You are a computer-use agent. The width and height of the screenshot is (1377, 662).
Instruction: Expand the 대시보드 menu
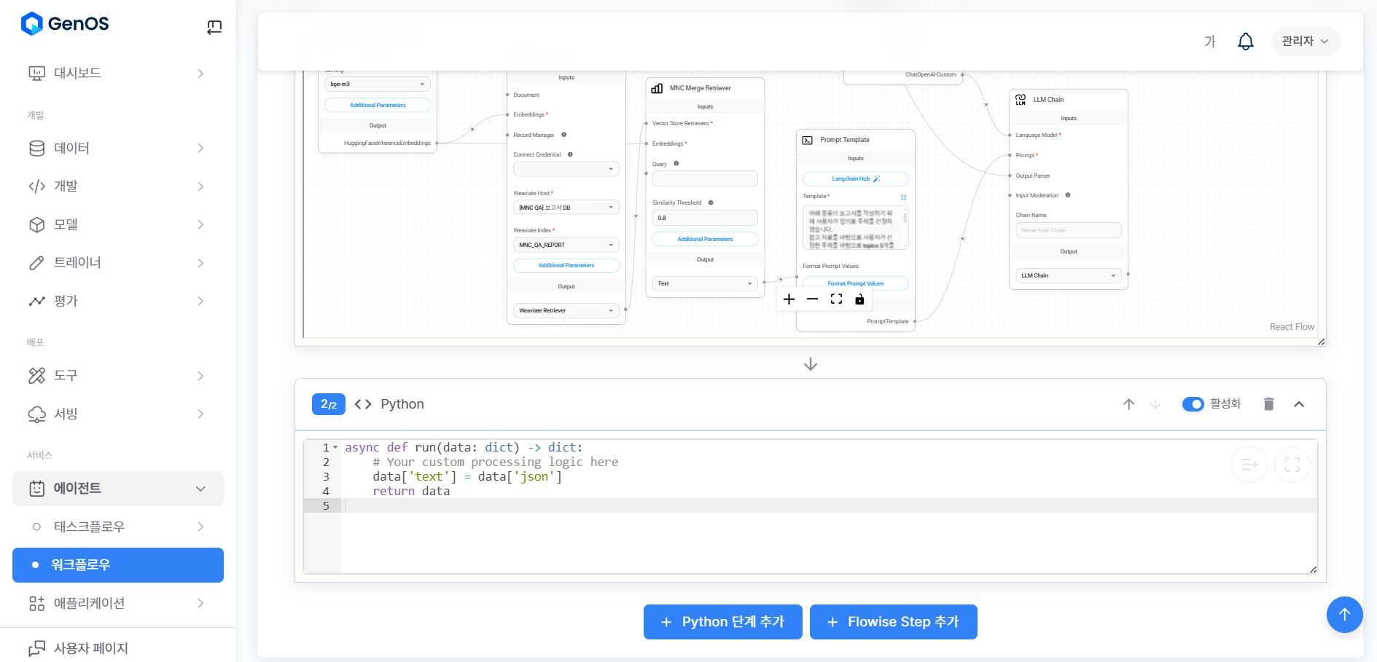click(117, 74)
